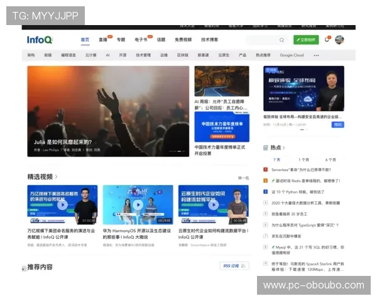Switch hot list to 7 天

(276, 160)
